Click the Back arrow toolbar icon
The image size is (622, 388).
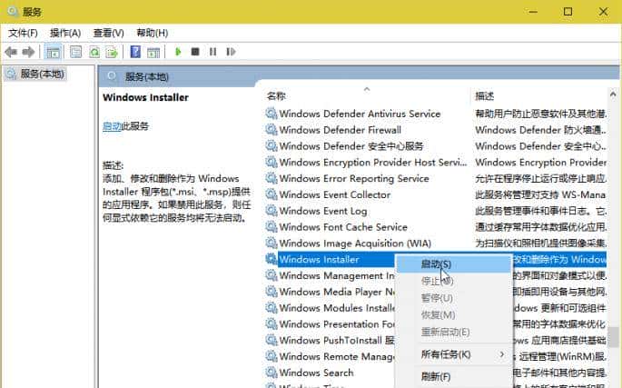(x=11, y=52)
